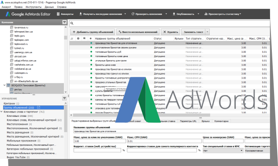
Task: Open dropdown arrow next to Получить последние изменения
Action: tap(125, 14)
